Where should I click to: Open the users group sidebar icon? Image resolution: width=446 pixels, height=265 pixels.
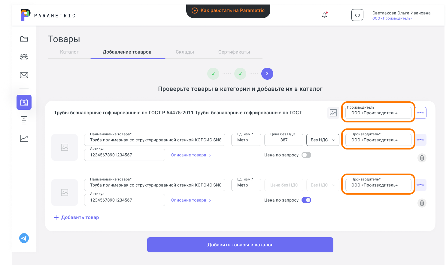point(24,57)
